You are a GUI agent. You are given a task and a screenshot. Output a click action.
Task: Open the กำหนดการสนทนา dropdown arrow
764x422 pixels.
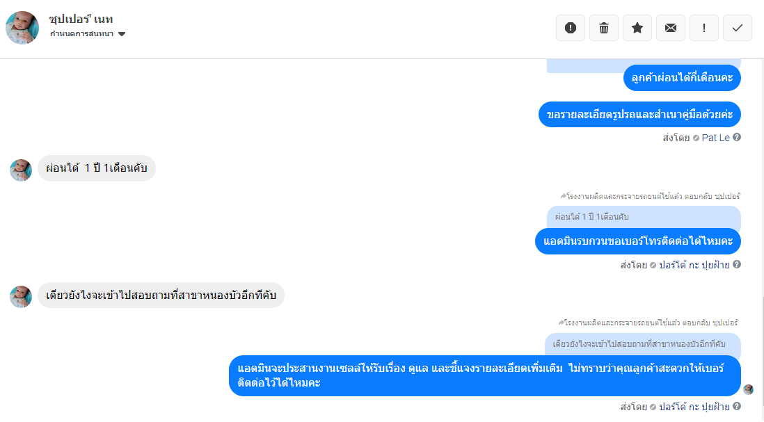[122, 34]
